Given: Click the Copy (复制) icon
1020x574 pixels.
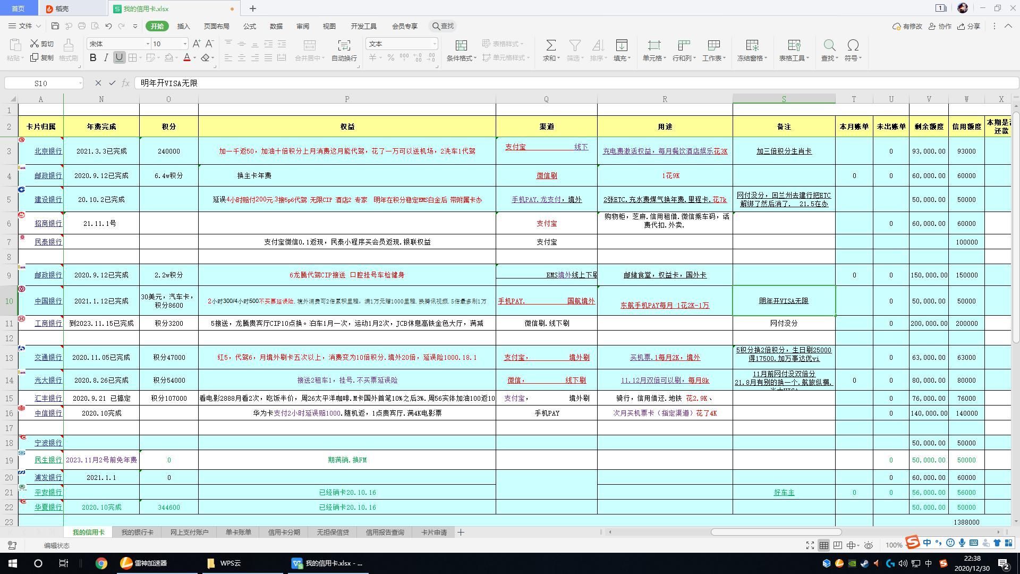Looking at the screenshot, I should 35,57.
